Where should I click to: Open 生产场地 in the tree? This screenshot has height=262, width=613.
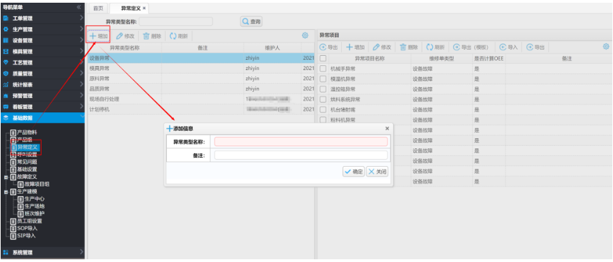tap(35, 206)
